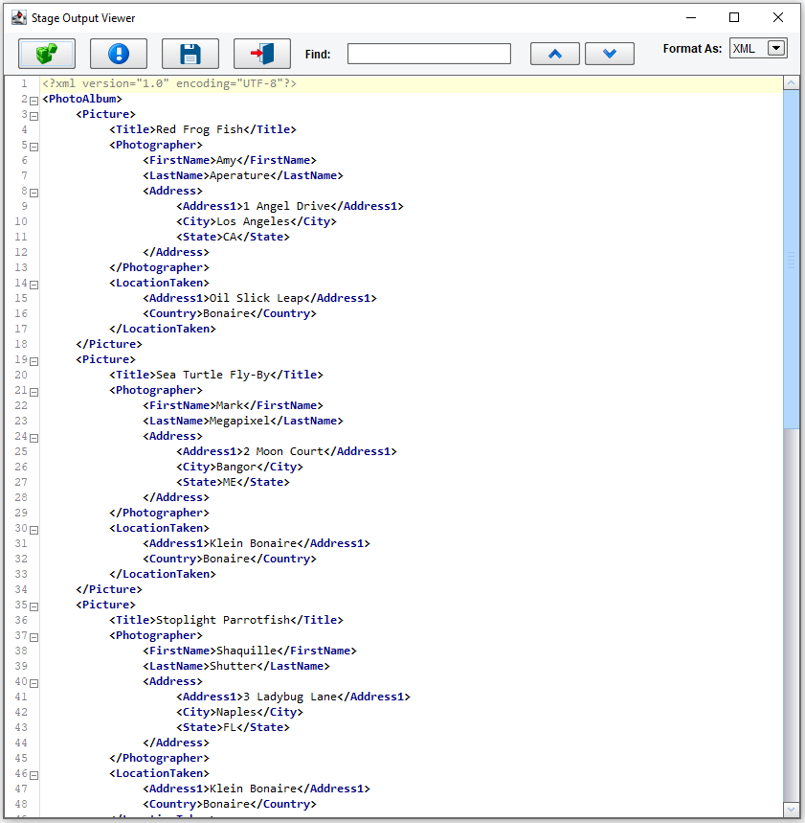Click the 'Klein Bonaire' text on line 31
Viewport: 805px width, 823px height.
pos(254,543)
